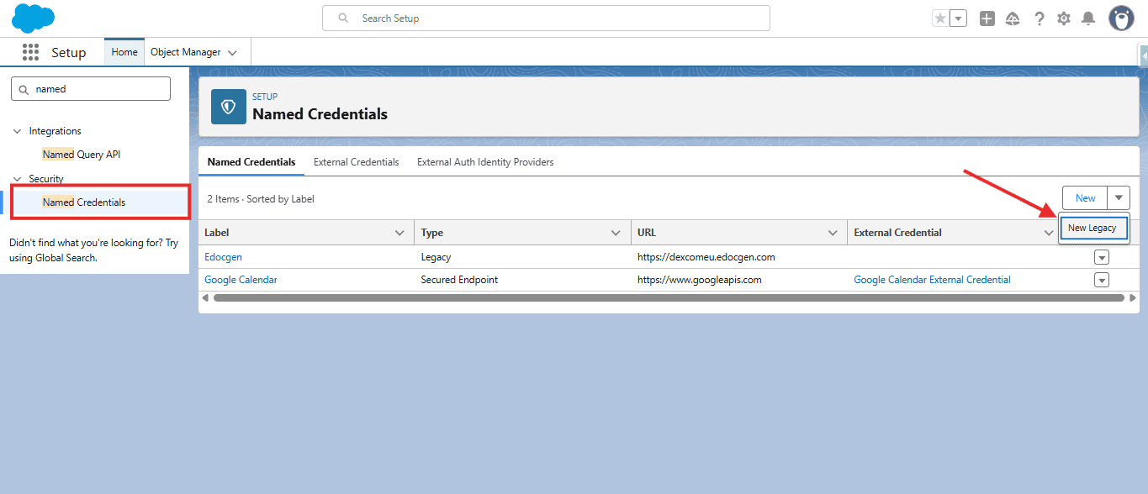Open the Google Calendar named credential

241,280
